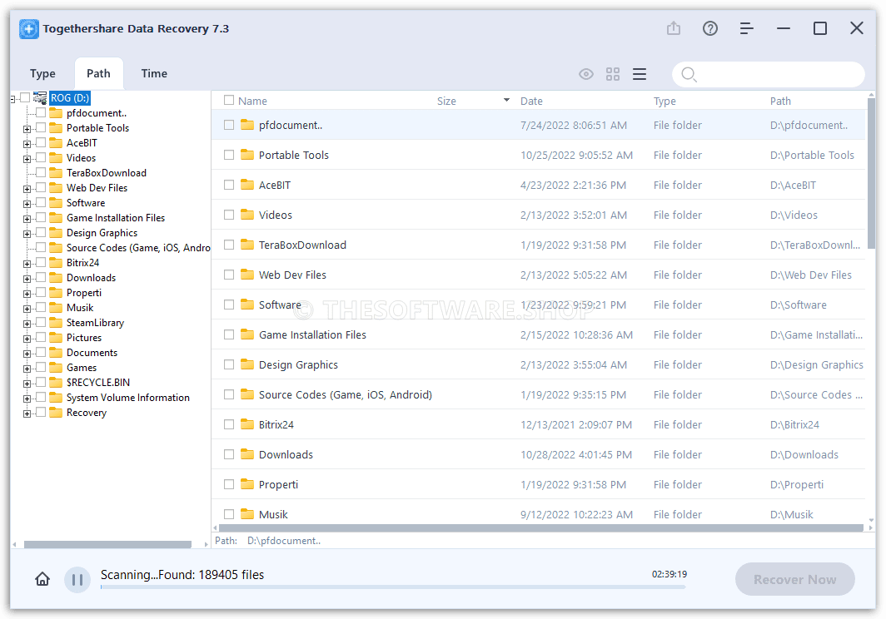Viewport: 886px width, 619px height.
Task: Click the Portable Tools folder icon in list
Action: tap(247, 155)
